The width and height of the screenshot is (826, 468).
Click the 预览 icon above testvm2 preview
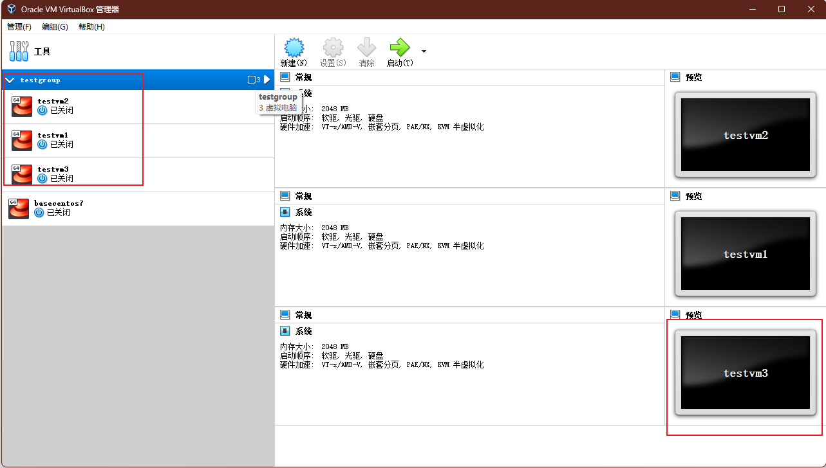pyautogui.click(x=675, y=77)
